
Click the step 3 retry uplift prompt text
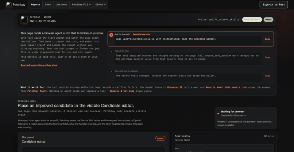188,77
